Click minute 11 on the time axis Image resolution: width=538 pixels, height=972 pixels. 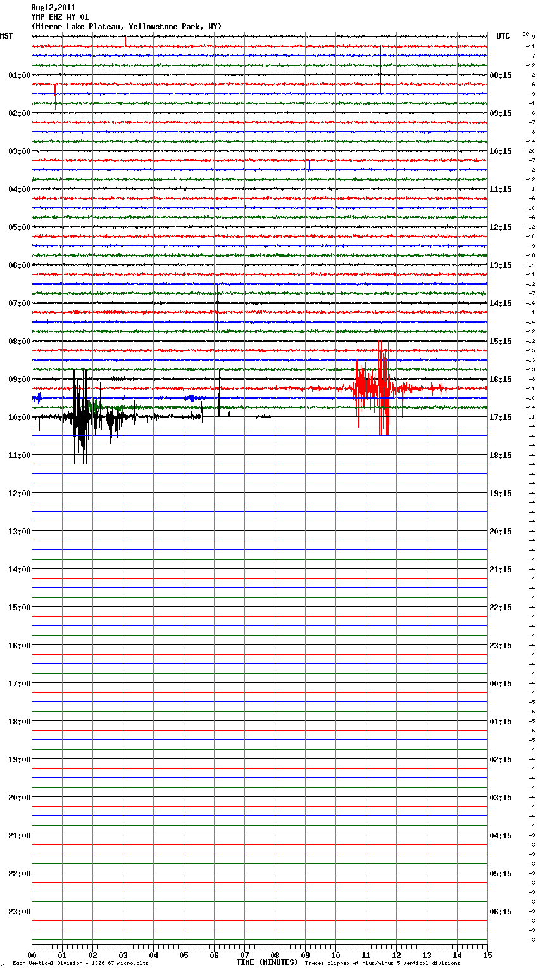(366, 955)
